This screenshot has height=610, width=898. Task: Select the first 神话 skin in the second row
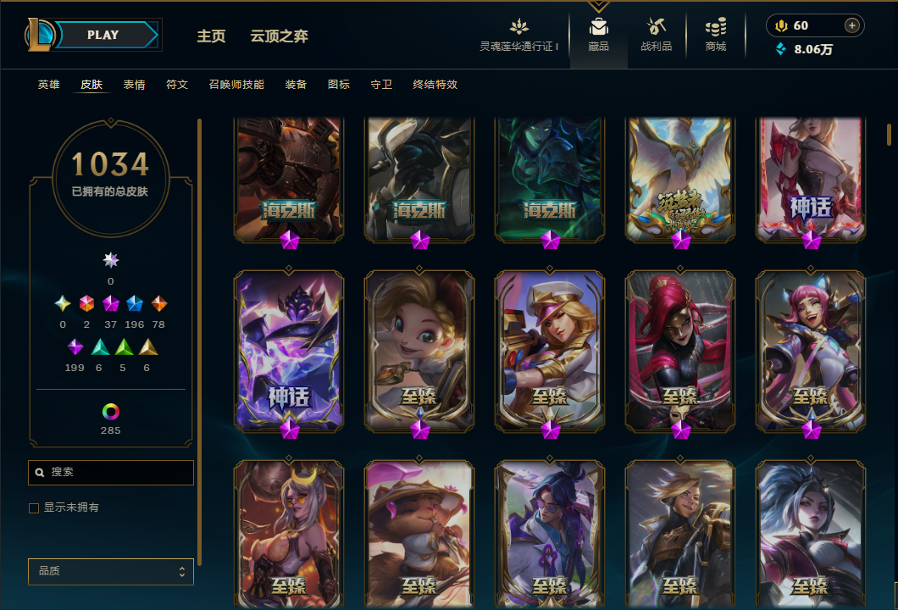point(289,351)
